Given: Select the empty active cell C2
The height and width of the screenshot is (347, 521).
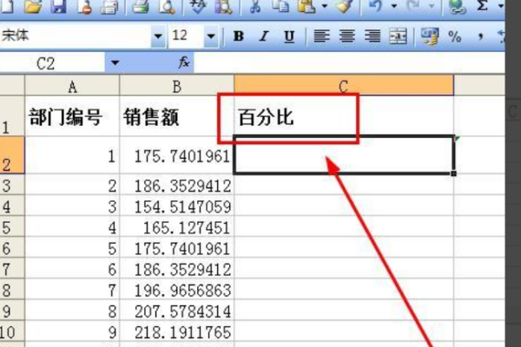Looking at the screenshot, I should [x=344, y=154].
